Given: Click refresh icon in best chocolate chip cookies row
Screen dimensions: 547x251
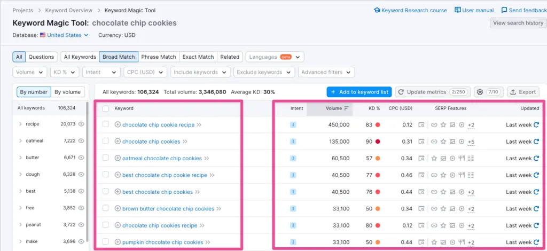Looking at the screenshot, I should (x=536, y=192).
